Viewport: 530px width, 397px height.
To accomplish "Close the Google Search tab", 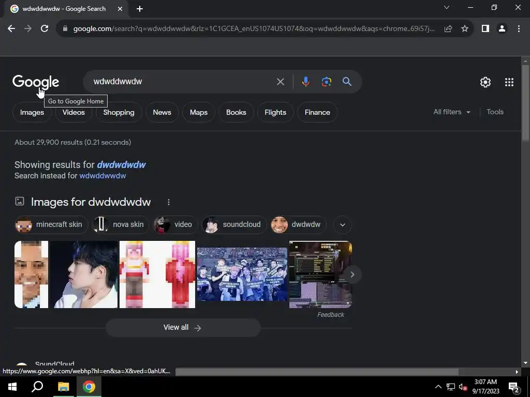I will point(120,9).
